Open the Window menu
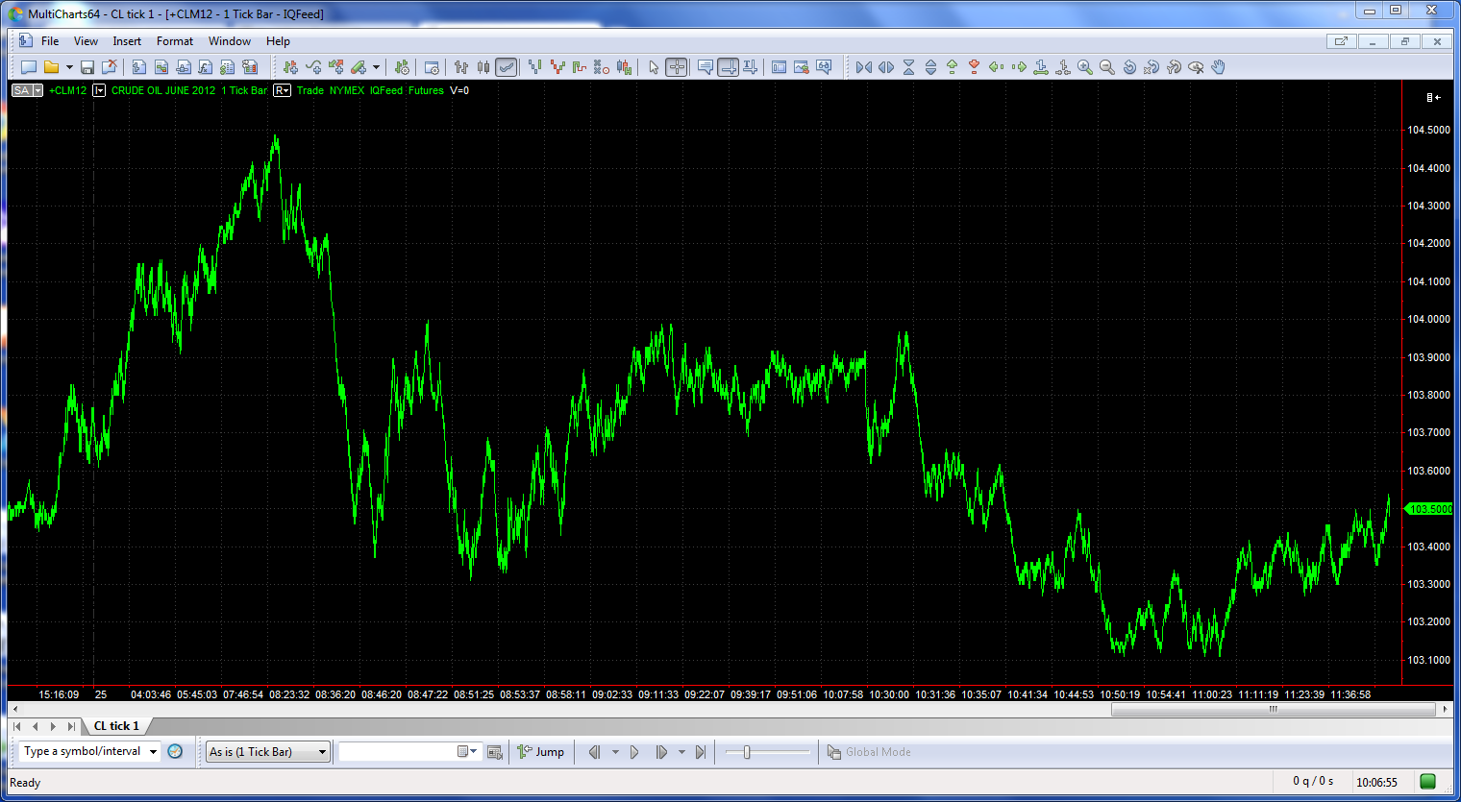 coord(230,41)
